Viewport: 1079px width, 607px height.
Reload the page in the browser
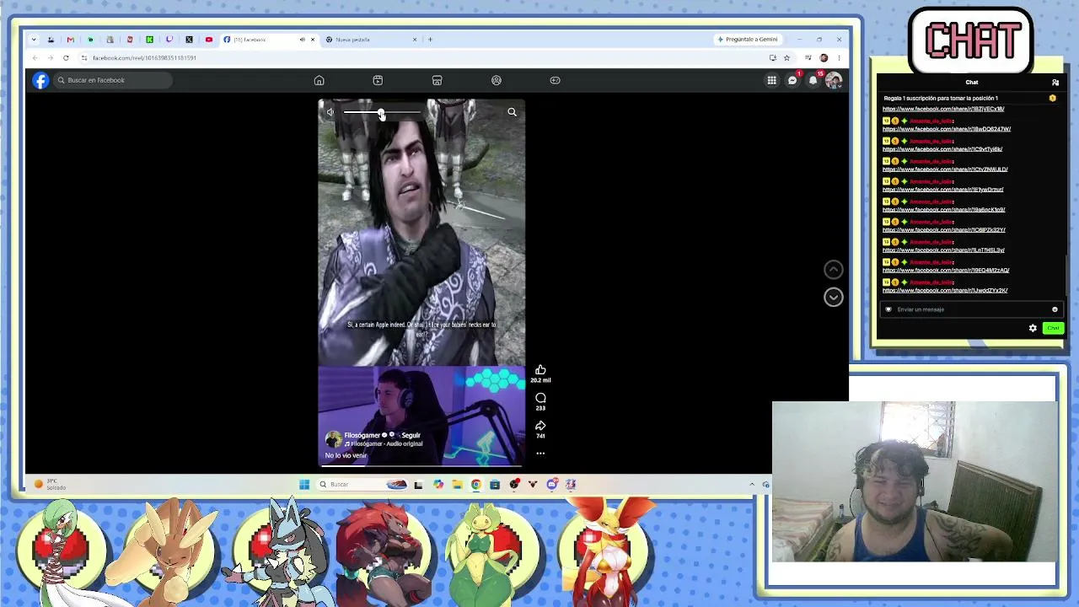point(66,58)
